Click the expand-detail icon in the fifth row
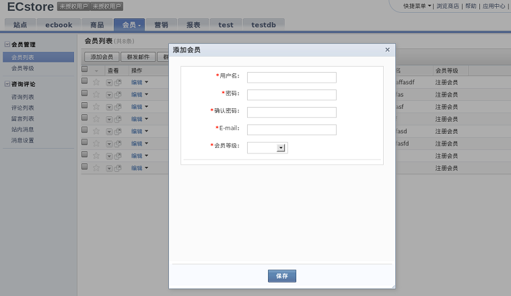The width and height of the screenshot is (511, 296). click(x=110, y=131)
